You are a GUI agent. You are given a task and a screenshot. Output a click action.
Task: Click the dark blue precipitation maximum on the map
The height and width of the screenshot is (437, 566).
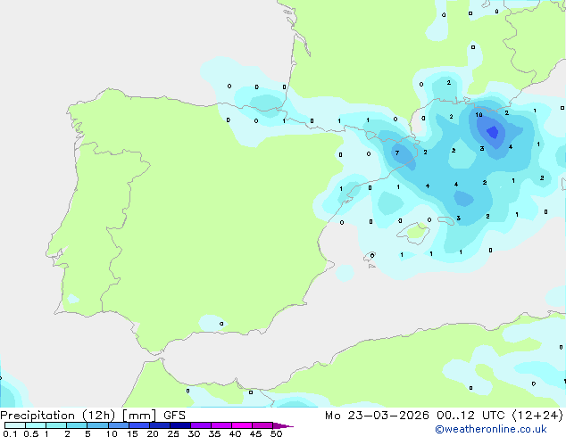493,132
